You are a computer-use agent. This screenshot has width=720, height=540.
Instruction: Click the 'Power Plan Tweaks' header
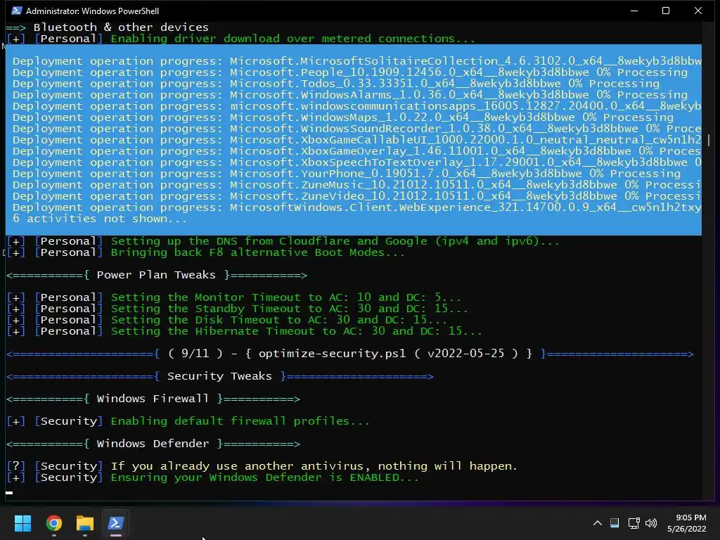pyautogui.click(x=157, y=275)
